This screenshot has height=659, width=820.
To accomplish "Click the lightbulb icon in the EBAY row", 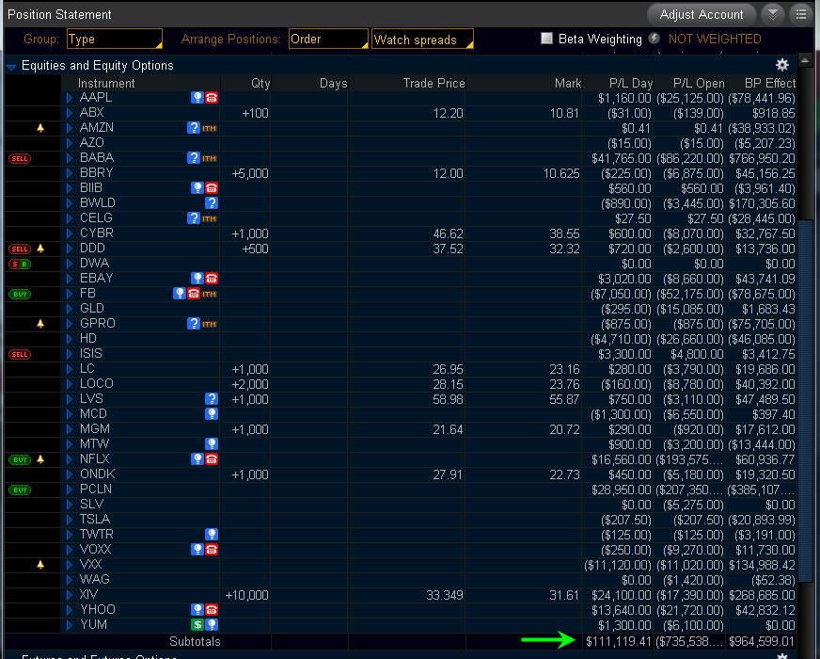I will pyautogui.click(x=197, y=279).
